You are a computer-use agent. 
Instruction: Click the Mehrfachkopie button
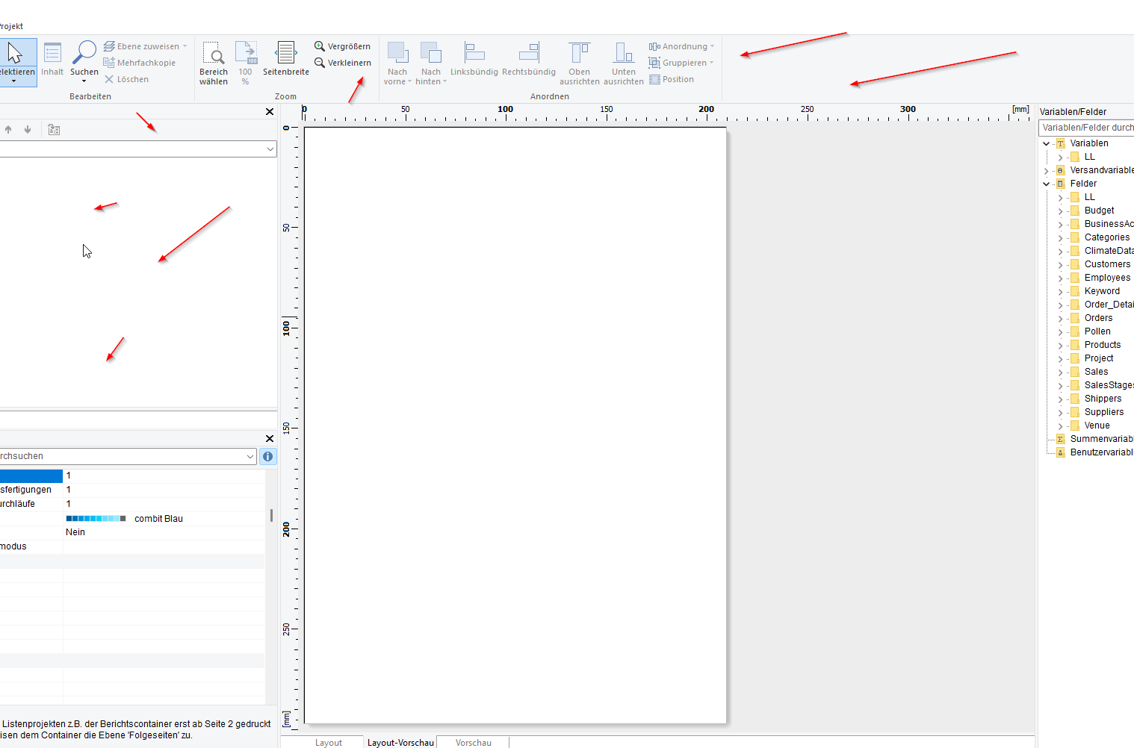coord(140,63)
